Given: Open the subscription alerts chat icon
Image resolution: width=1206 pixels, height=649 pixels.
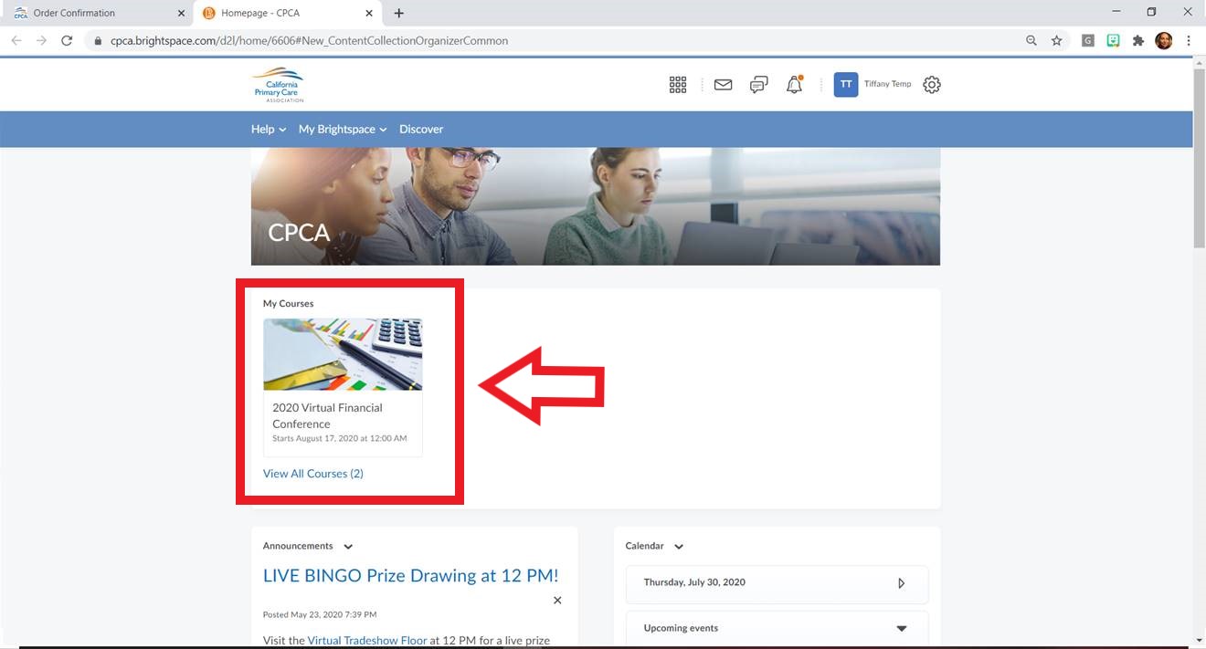Looking at the screenshot, I should [758, 85].
